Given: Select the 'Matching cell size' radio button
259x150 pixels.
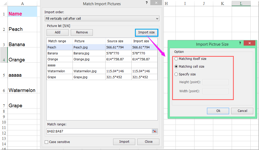Looking at the screenshot, I should point(176,66).
